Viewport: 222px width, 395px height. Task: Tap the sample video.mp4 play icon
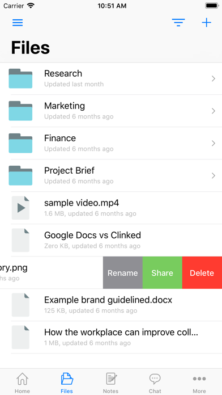coord(20,208)
